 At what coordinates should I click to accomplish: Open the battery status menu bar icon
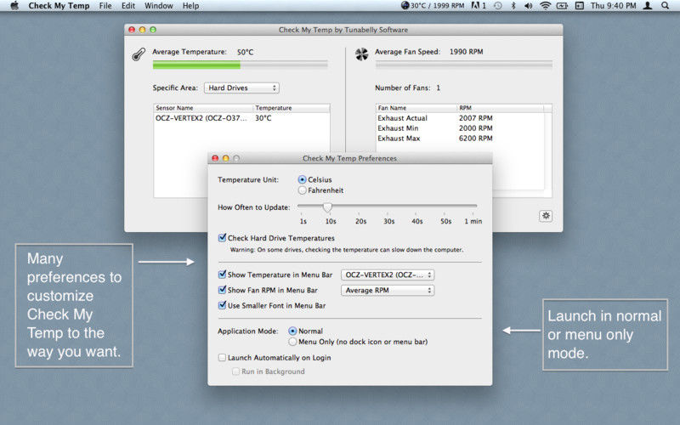click(562, 6)
